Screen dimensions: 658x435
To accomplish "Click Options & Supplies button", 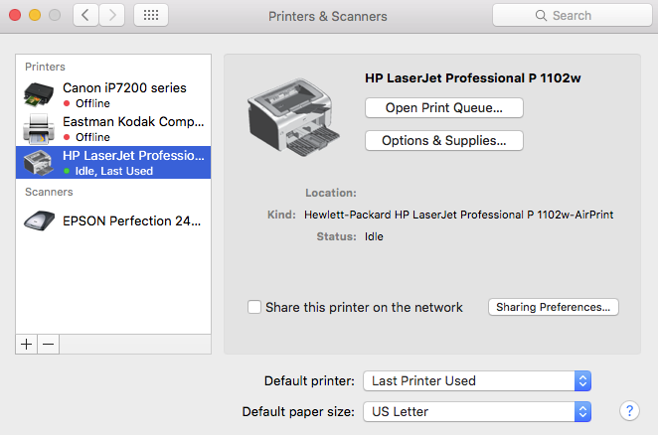I will (x=443, y=141).
